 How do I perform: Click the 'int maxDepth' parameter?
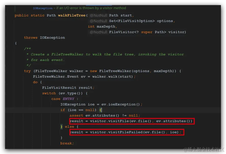[x=102, y=27]
